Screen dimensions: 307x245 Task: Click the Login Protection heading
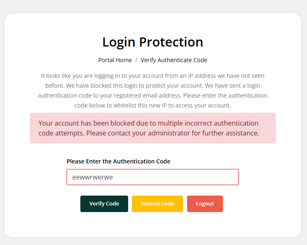pos(152,42)
